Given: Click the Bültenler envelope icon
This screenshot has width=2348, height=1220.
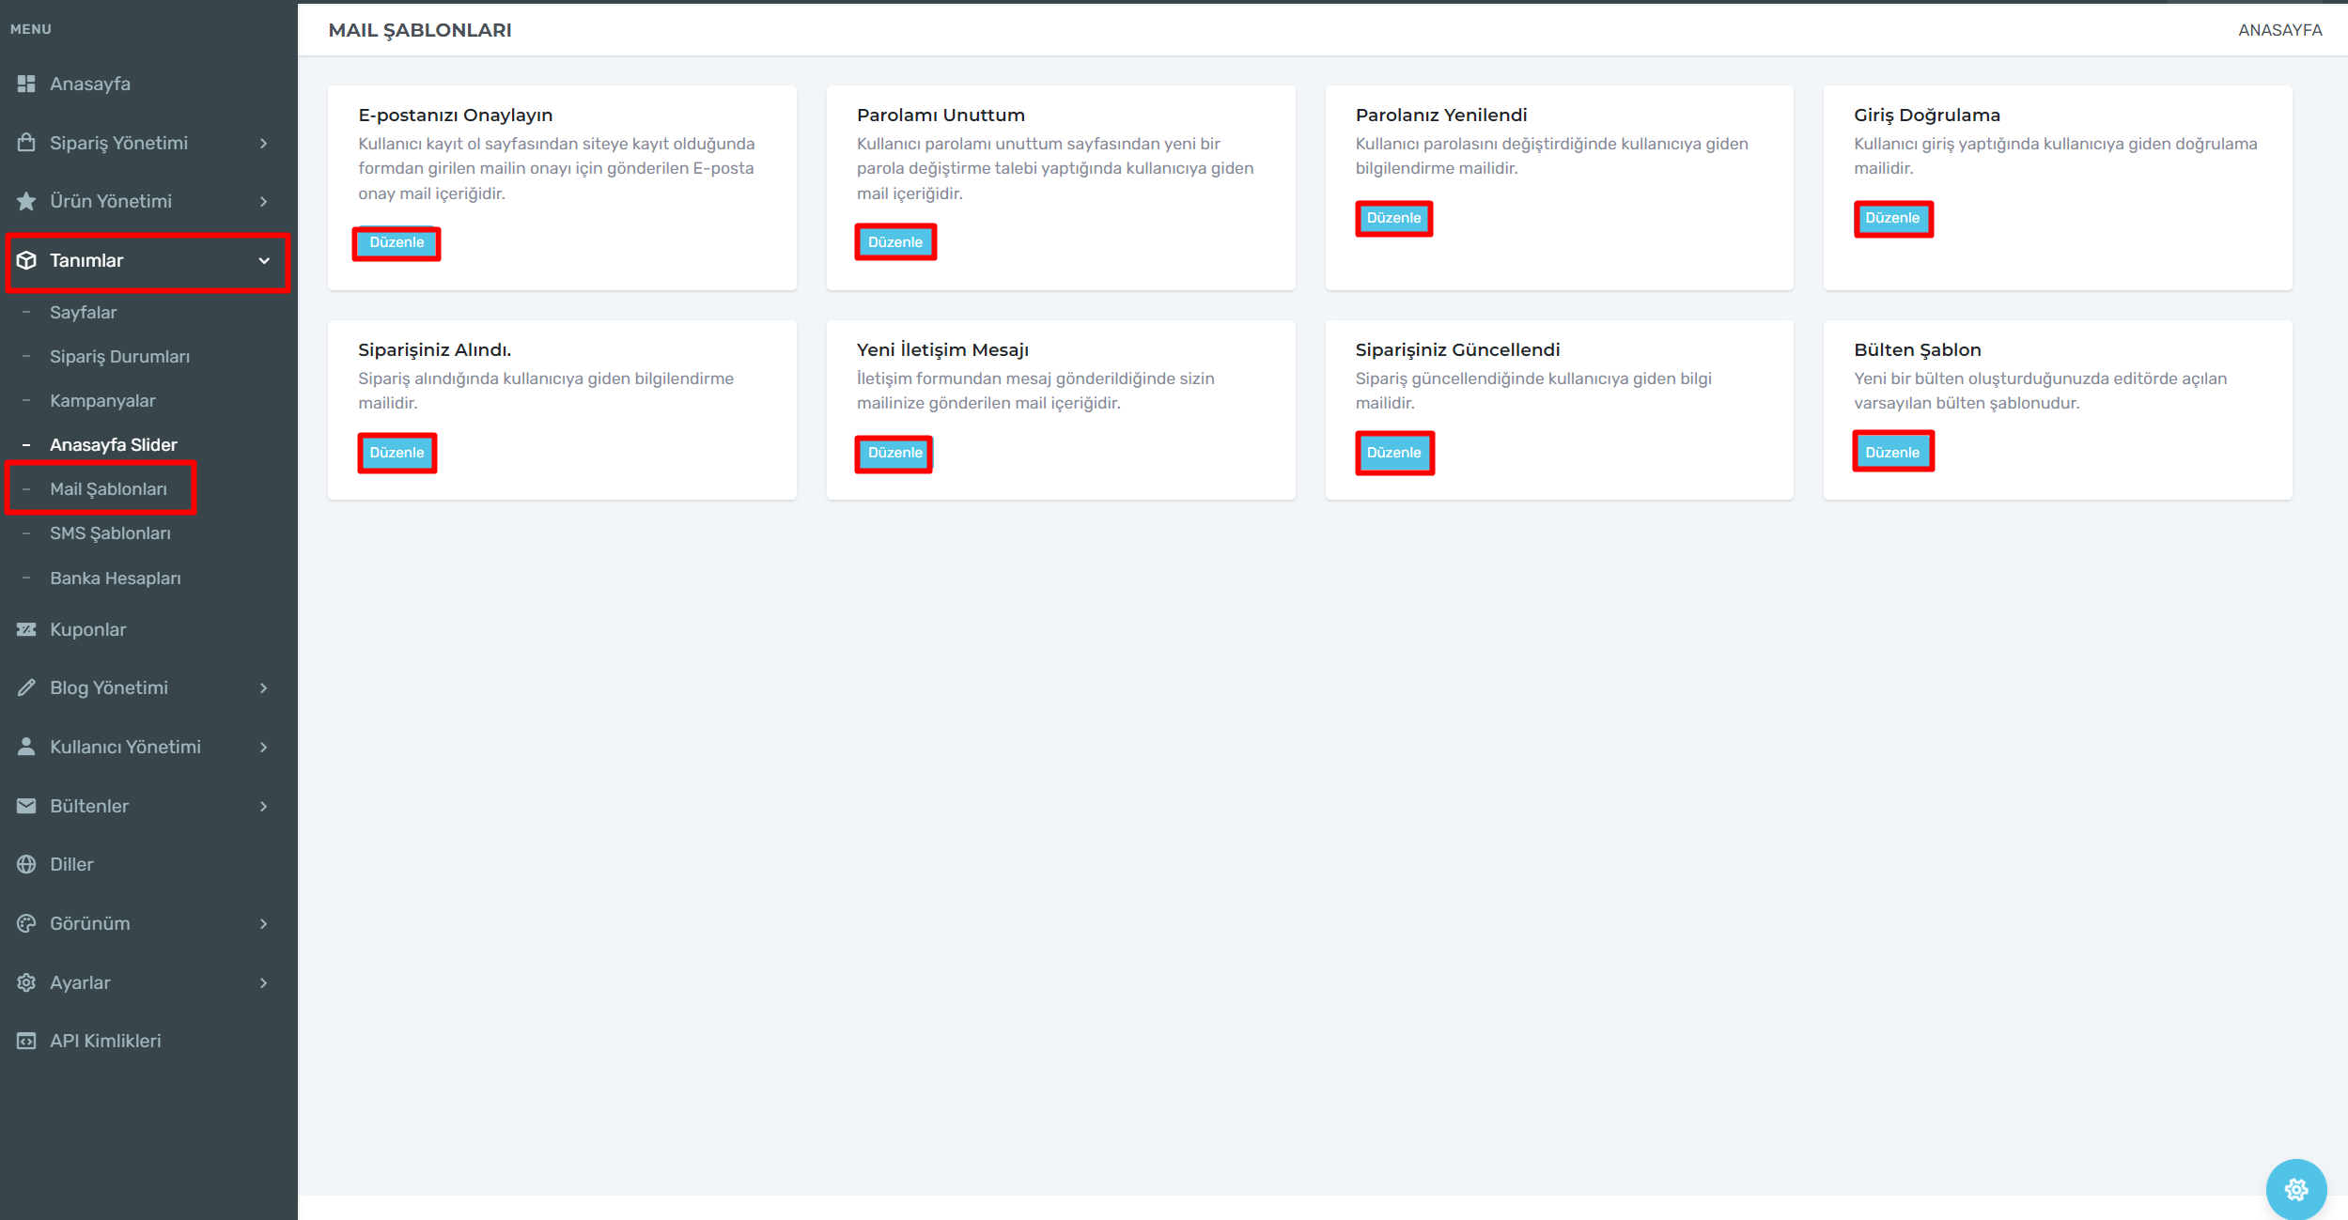Looking at the screenshot, I should (x=26, y=806).
